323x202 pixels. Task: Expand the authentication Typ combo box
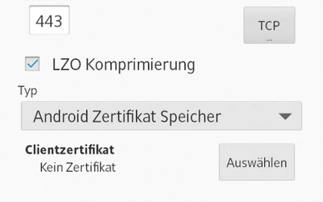(161, 116)
